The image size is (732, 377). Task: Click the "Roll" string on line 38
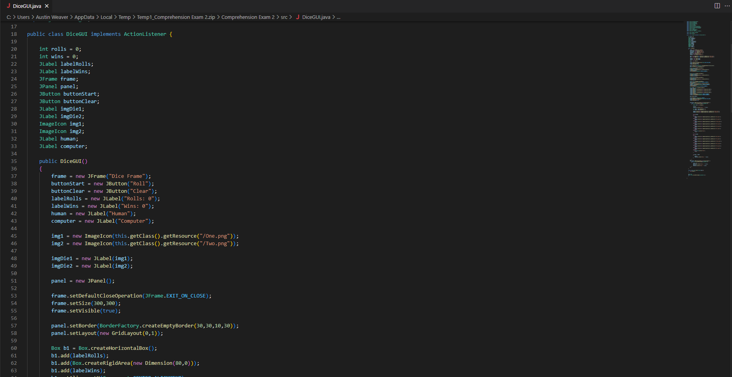click(x=139, y=184)
